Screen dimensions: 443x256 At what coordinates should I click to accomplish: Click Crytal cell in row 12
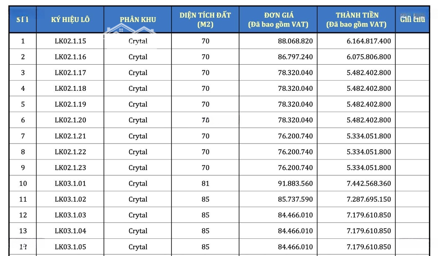pyautogui.click(x=138, y=215)
